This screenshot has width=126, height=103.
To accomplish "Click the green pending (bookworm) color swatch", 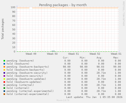I will coord(4,61).
